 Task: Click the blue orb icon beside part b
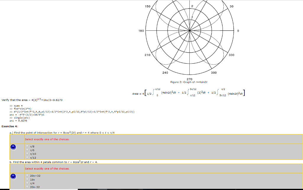point(13,177)
